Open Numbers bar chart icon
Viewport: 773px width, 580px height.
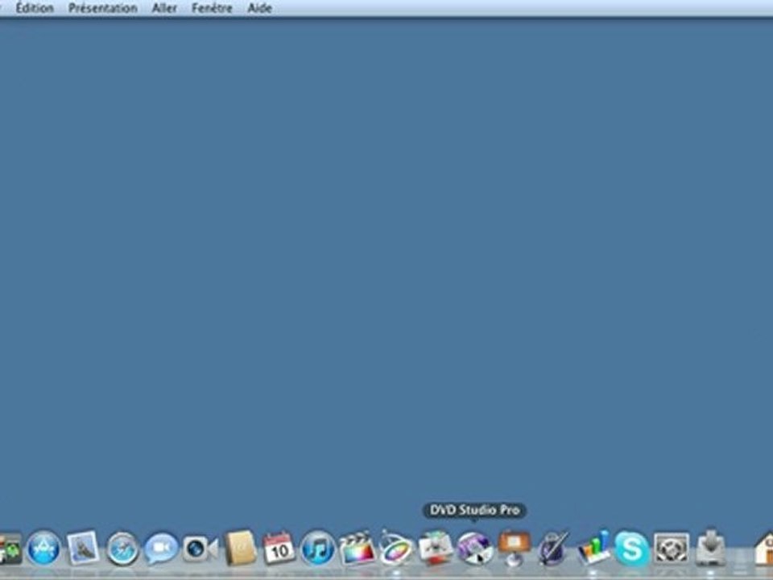pos(593,548)
